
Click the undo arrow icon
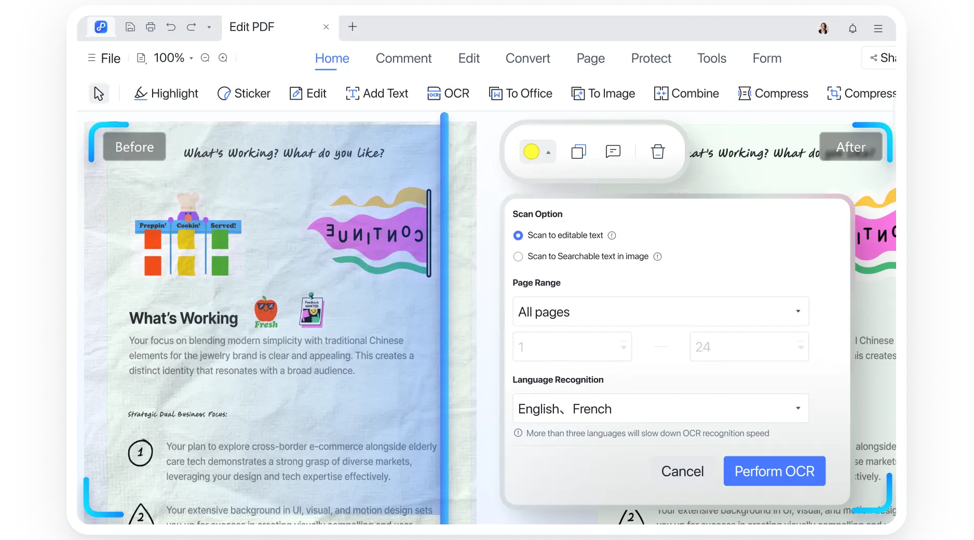click(171, 27)
